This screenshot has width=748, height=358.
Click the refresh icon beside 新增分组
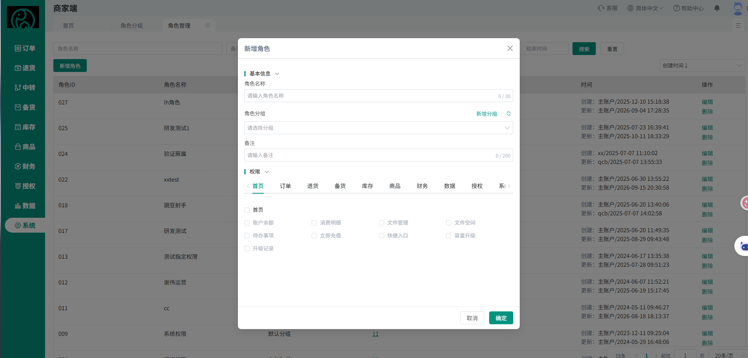(x=508, y=114)
